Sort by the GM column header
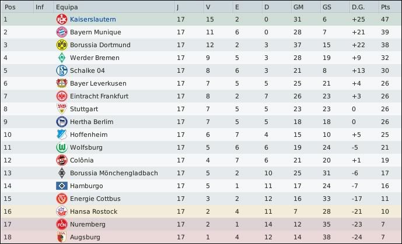Viewport: 402px width, 244px height. 298,6
